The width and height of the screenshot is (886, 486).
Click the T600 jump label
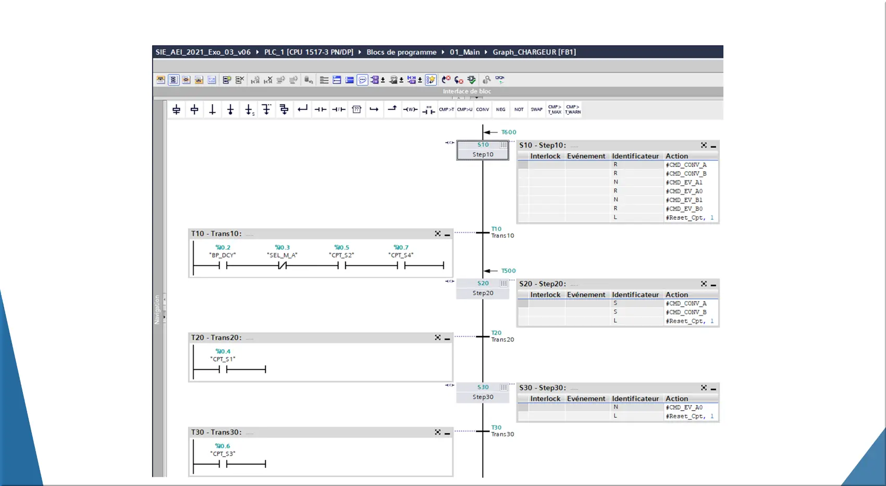point(509,132)
